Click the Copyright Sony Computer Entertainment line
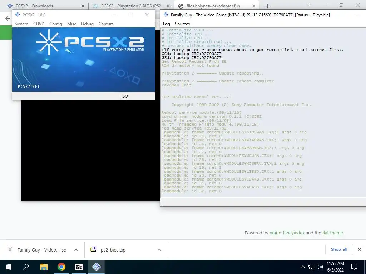Image resolution: width=366 pixels, height=274 pixels. (x=241, y=105)
